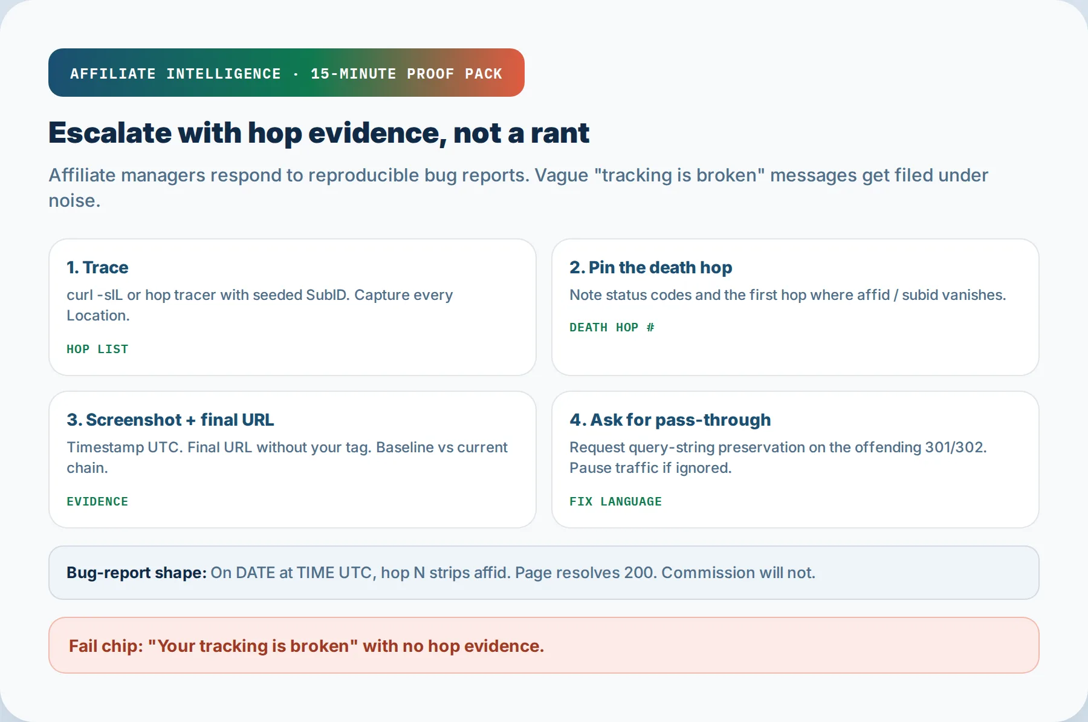This screenshot has width=1088, height=722.
Task: Open the '2. Pin the death hop' heading
Action: pos(650,267)
